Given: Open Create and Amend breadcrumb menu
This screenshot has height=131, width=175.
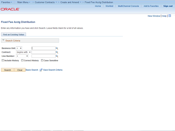Looking at the screenshot, I should point(71,2).
